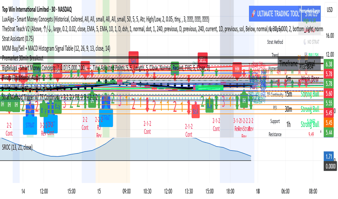Click the 16.00 price axis label
Screen dimensions: 338x199
pyautogui.click(x=330, y=36)
